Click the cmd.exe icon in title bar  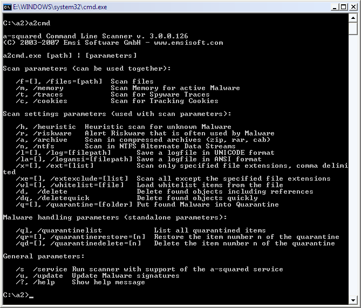click(x=7, y=7)
